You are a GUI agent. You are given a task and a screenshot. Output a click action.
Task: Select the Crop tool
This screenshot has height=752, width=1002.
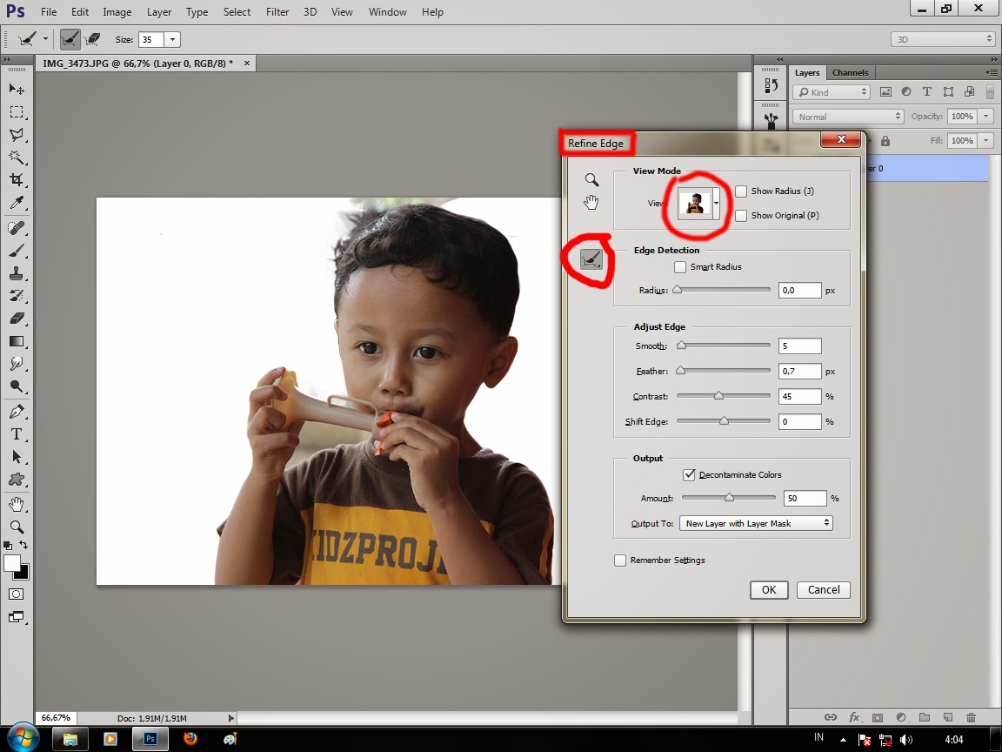pyautogui.click(x=17, y=179)
